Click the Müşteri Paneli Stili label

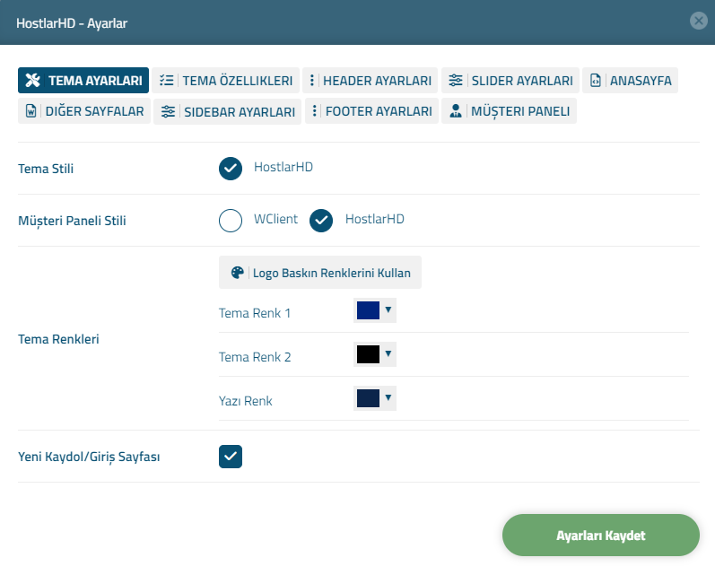pos(72,221)
